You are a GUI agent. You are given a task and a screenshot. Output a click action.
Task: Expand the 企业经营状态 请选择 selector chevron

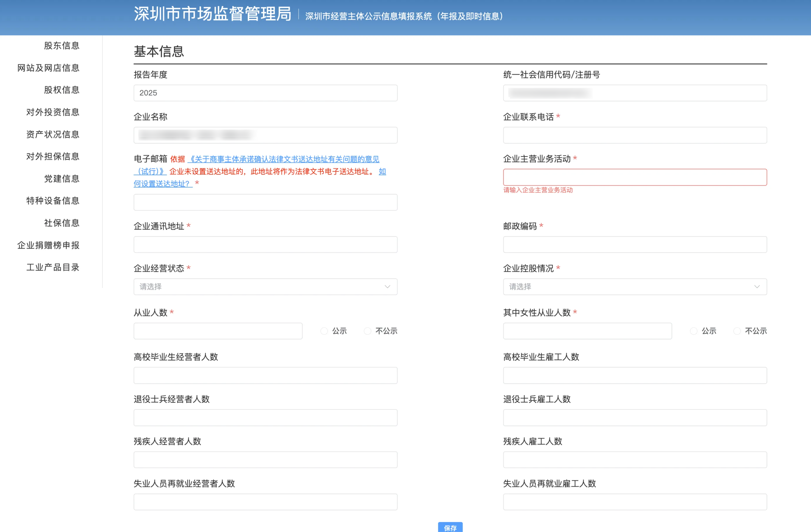click(x=387, y=286)
